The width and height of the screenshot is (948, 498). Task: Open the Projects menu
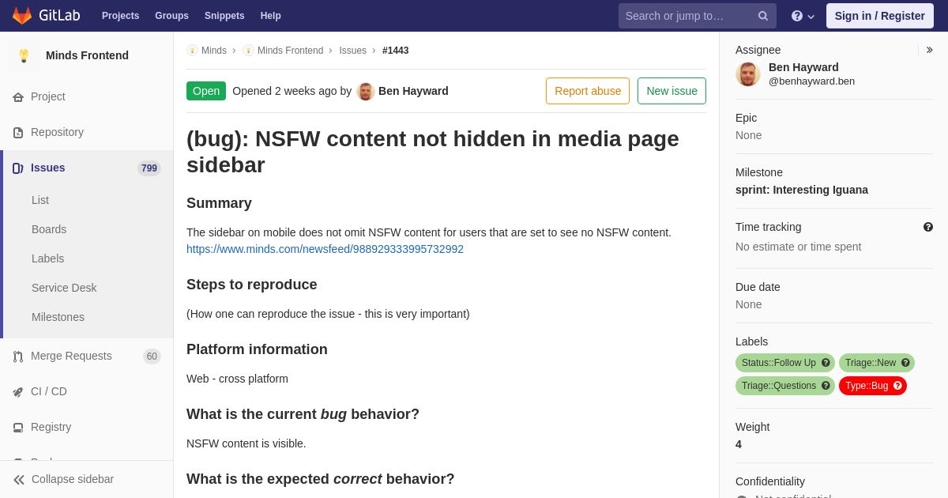click(120, 16)
